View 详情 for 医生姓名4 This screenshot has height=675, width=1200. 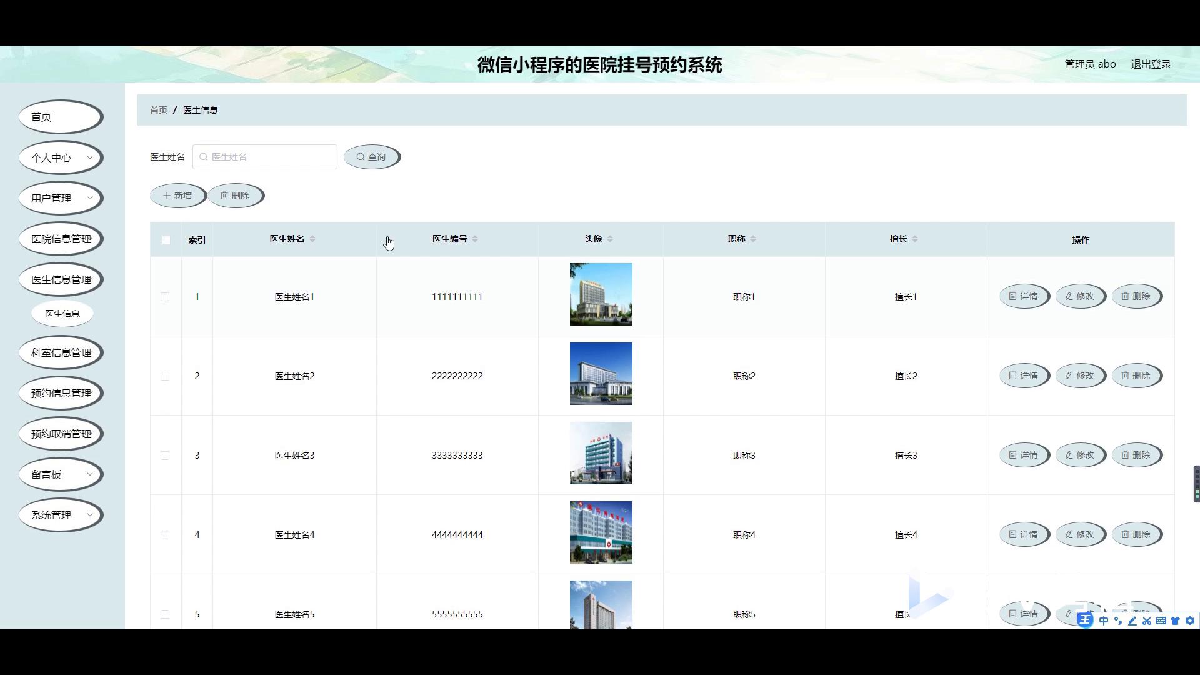click(1024, 534)
